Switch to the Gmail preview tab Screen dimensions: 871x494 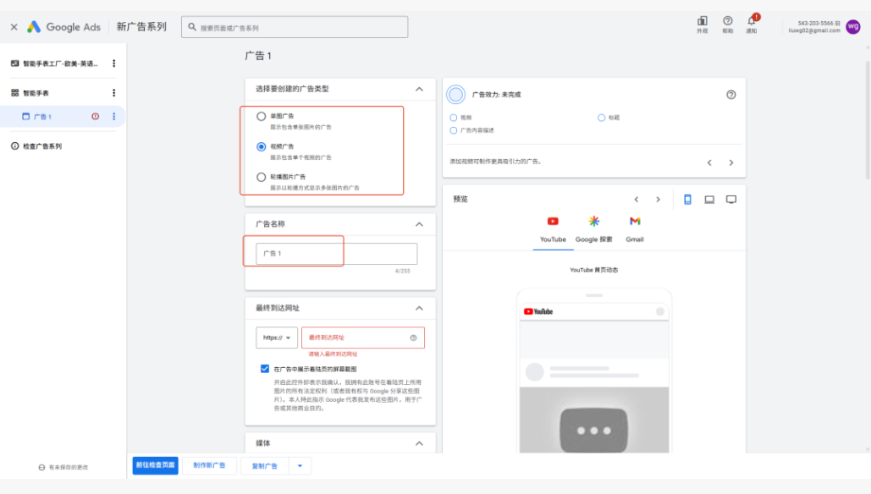tap(634, 230)
